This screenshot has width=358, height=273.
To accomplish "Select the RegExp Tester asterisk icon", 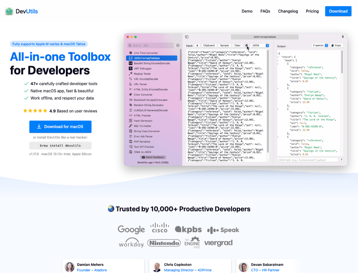I will (x=131, y=74).
